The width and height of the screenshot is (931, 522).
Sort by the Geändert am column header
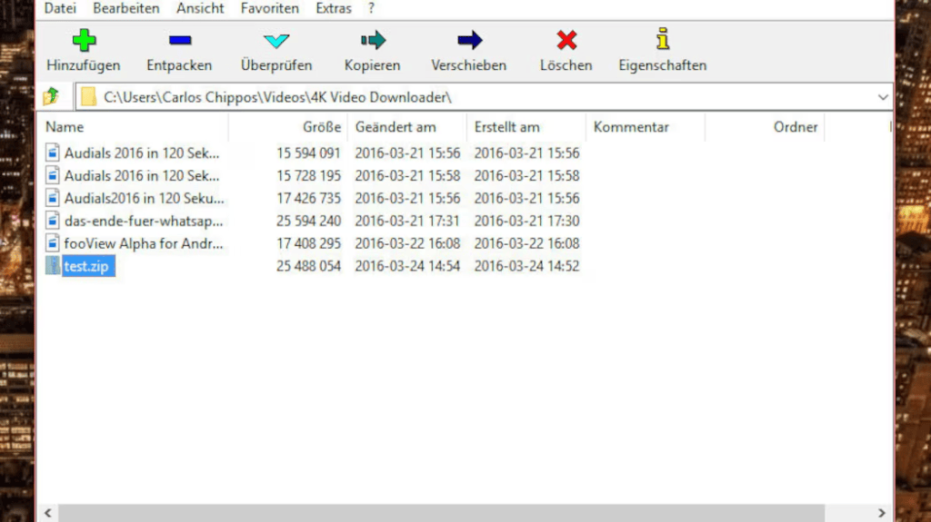coord(395,127)
